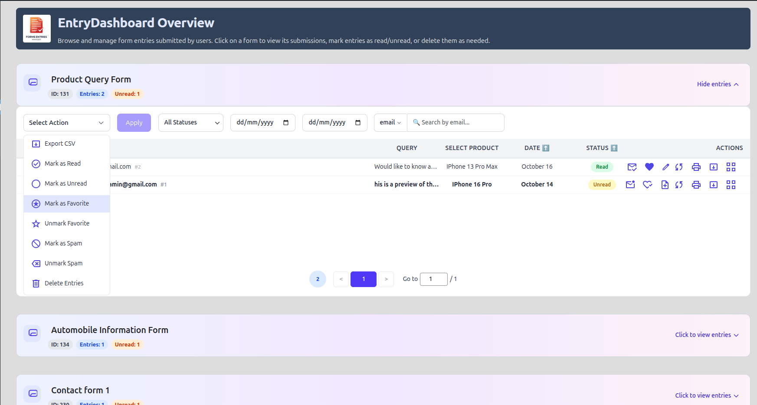Viewport: 757px width, 405px height.
Task: Toggle the STATUS column sort order
Action: (x=614, y=148)
